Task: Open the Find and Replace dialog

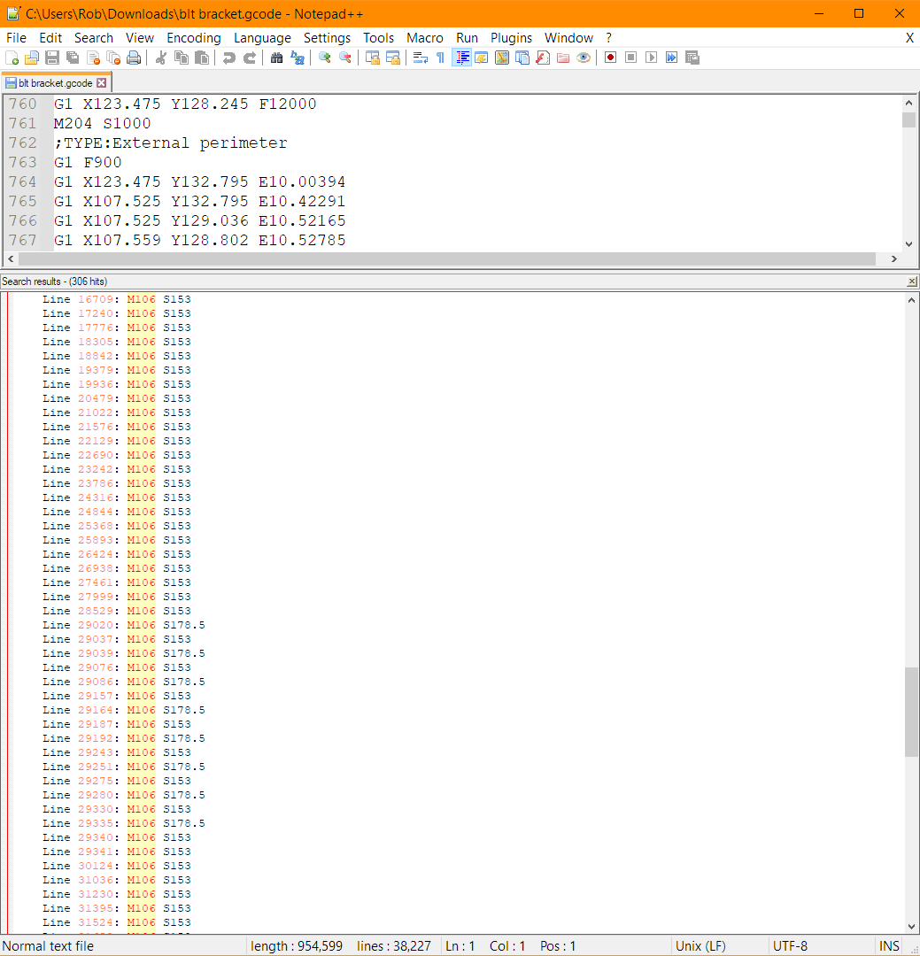Action: (x=297, y=57)
